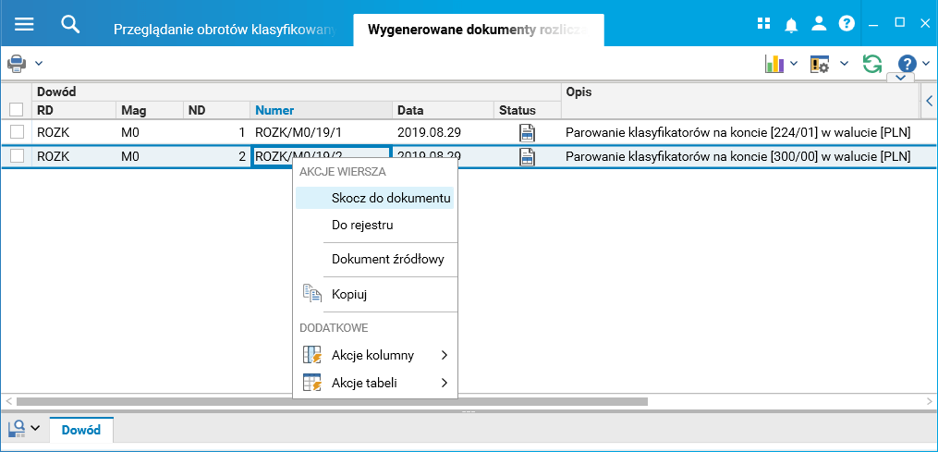Tick the checkbox for the second ROZK row
Screen dimensions: 938x452
coord(17,156)
